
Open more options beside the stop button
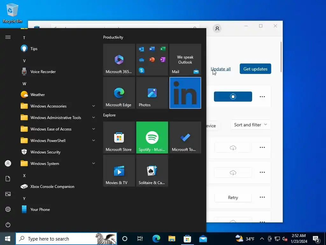coord(262,97)
